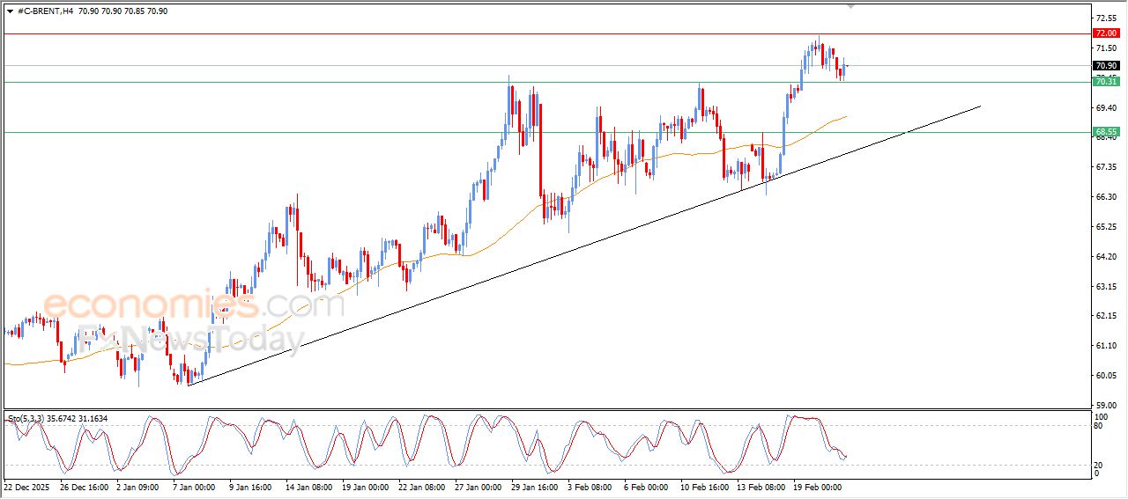Image resolution: width=1128 pixels, height=499 pixels.
Task: Click the black 70.90 current price label
Action: [1105, 65]
